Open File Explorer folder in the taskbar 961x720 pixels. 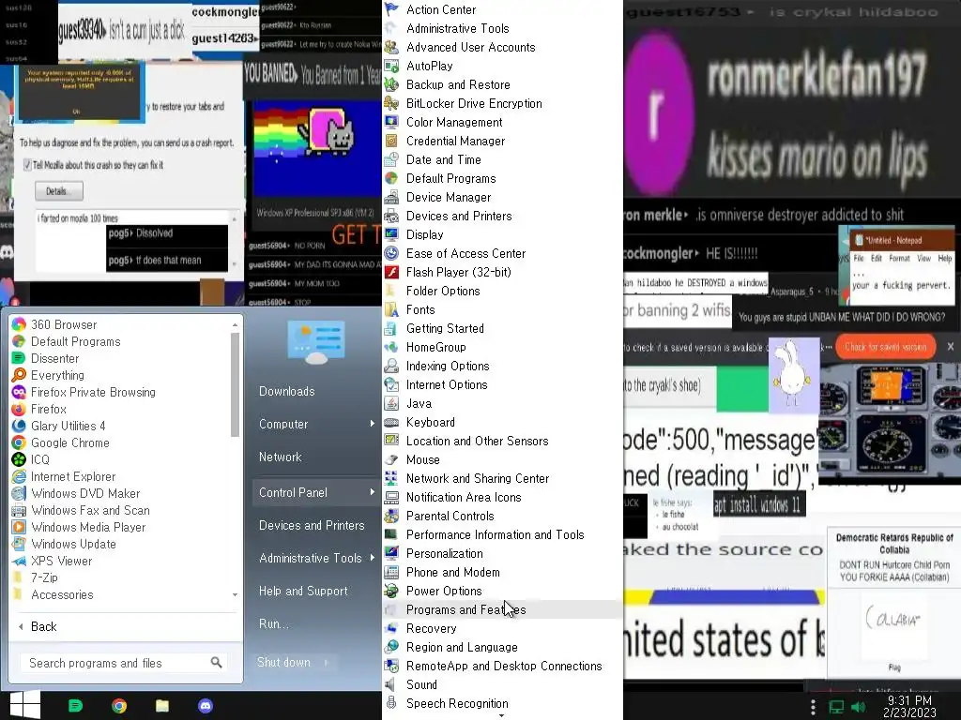click(161, 706)
